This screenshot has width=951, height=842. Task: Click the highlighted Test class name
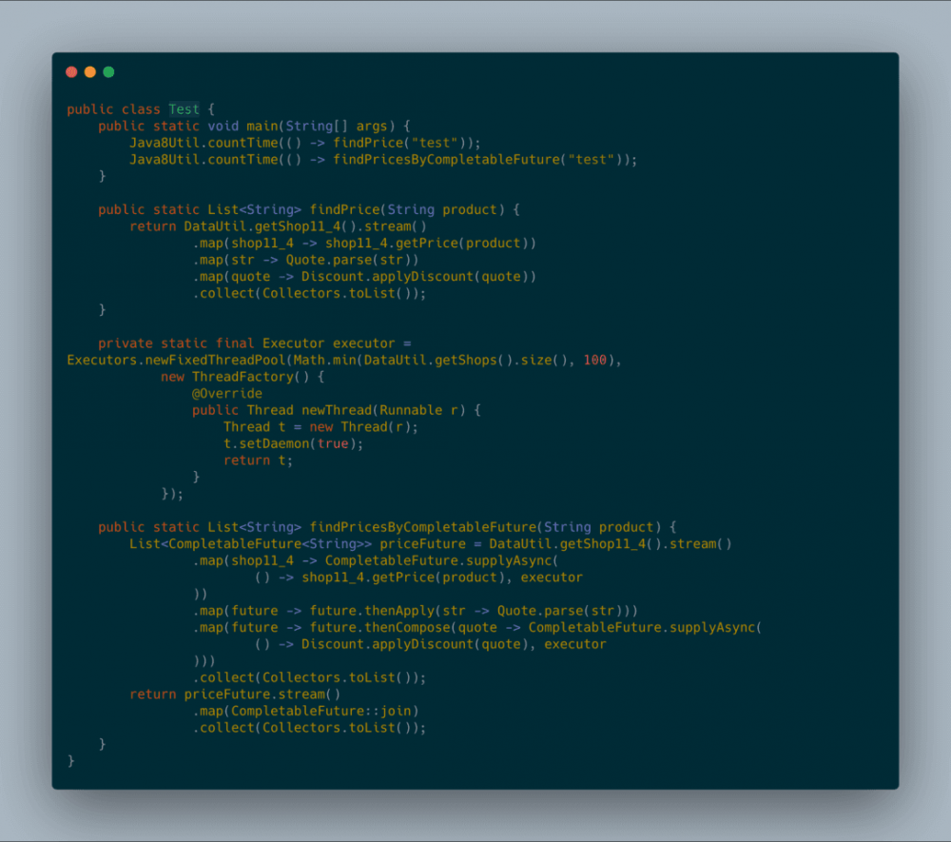(x=183, y=108)
